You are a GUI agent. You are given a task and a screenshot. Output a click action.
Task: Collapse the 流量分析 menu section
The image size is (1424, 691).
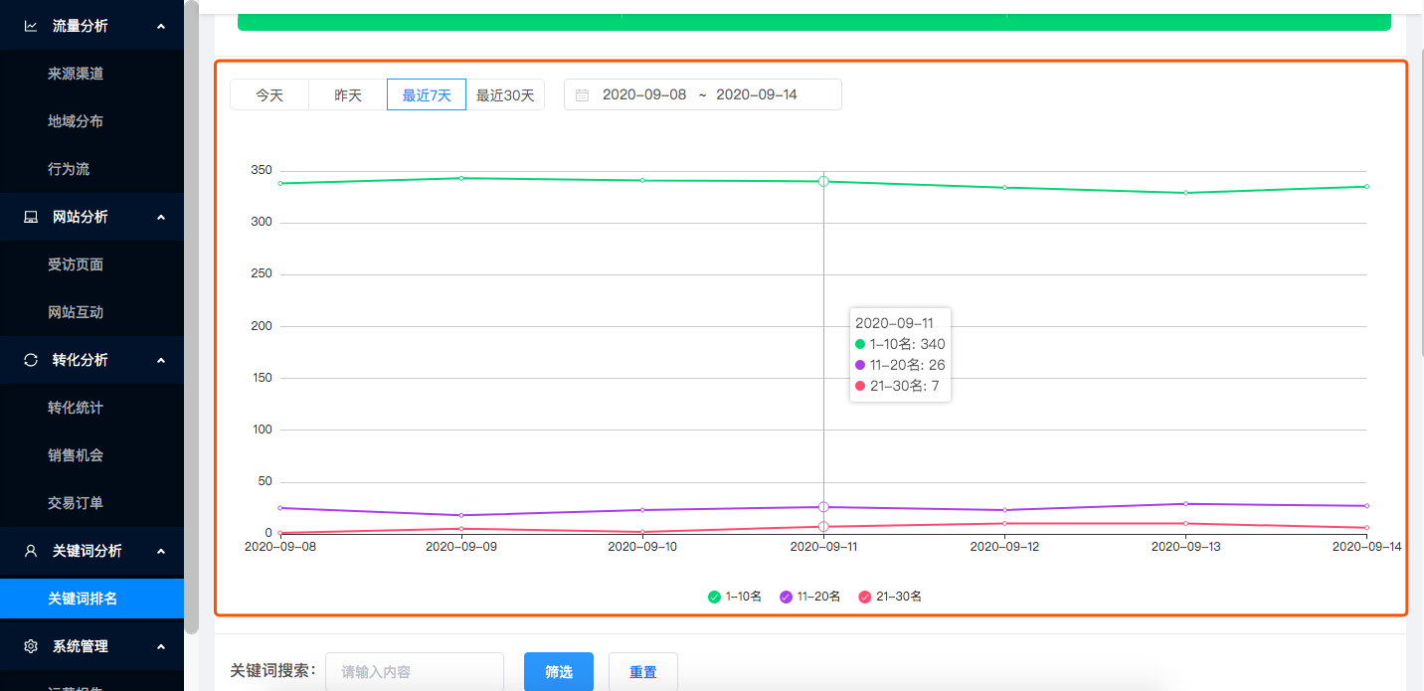pyautogui.click(x=161, y=26)
